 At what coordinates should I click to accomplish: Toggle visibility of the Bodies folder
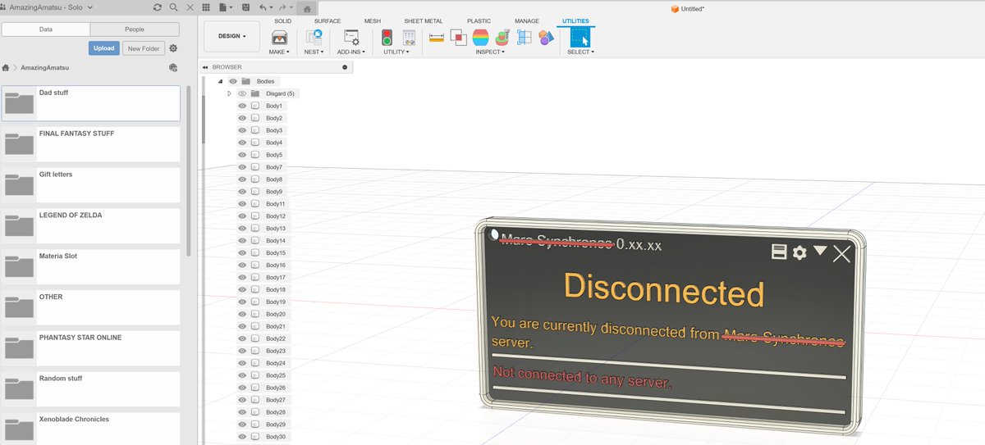[x=233, y=81]
